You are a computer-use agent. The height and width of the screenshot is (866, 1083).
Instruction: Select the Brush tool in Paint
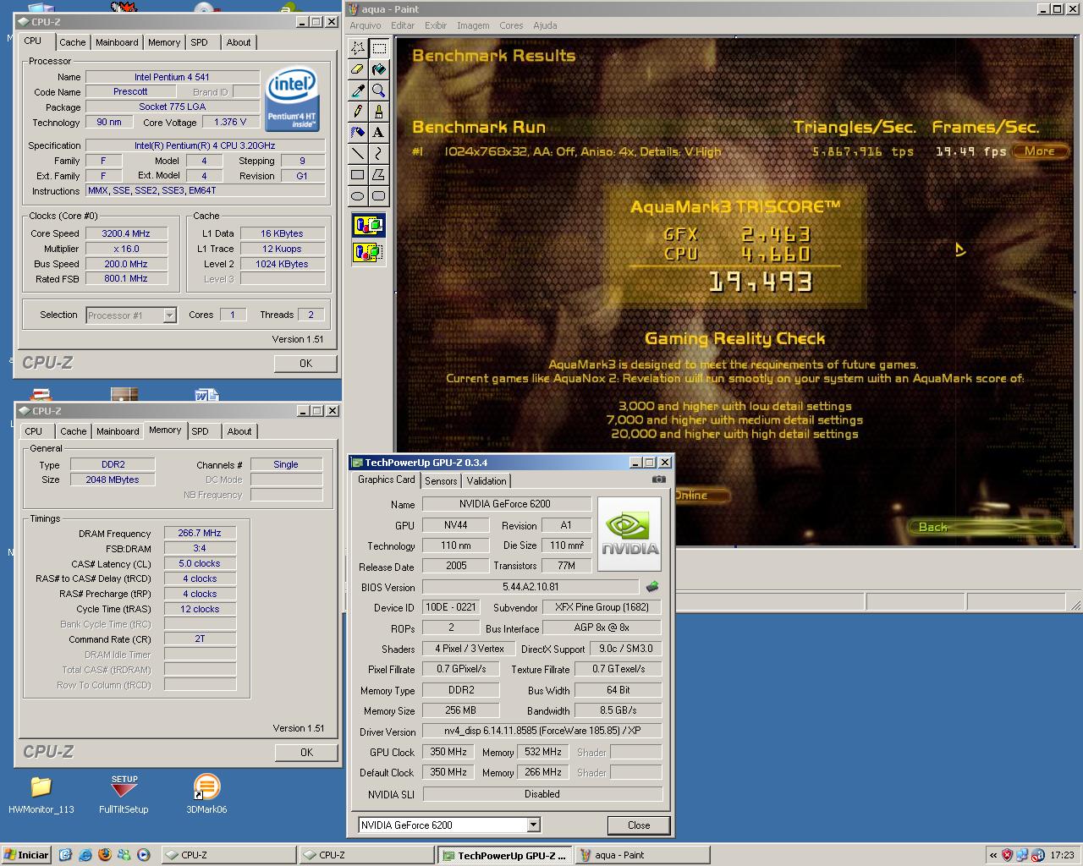(x=378, y=112)
